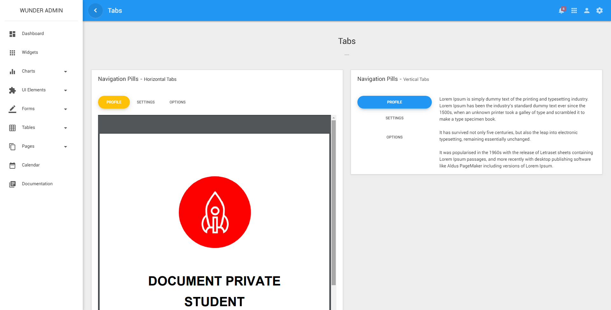Click the Charts bar icon
611x310 pixels.
[12, 71]
